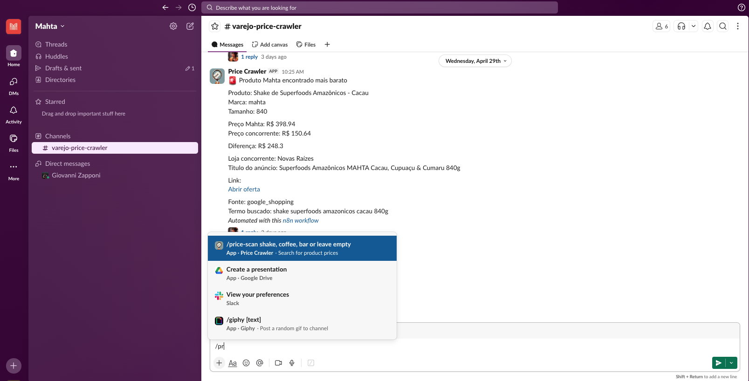Image resolution: width=749 pixels, height=381 pixels.
Task: Open the More options in the rail
Action: [x=14, y=171]
